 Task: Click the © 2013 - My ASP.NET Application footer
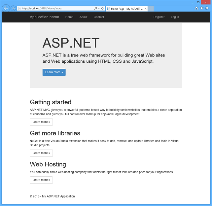52,196
